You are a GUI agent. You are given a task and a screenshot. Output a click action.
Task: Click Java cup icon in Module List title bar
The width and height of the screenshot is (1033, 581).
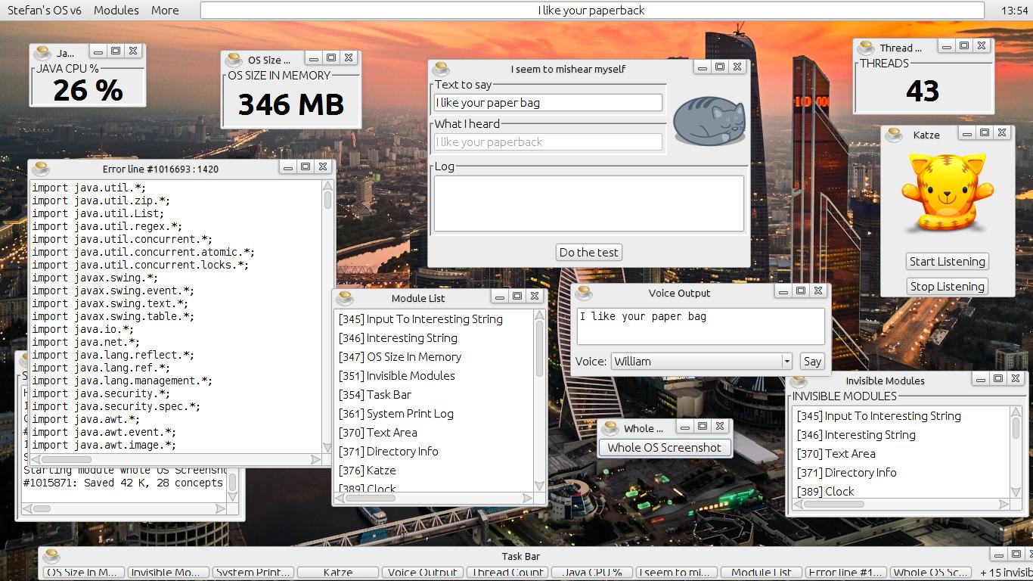tap(345, 298)
